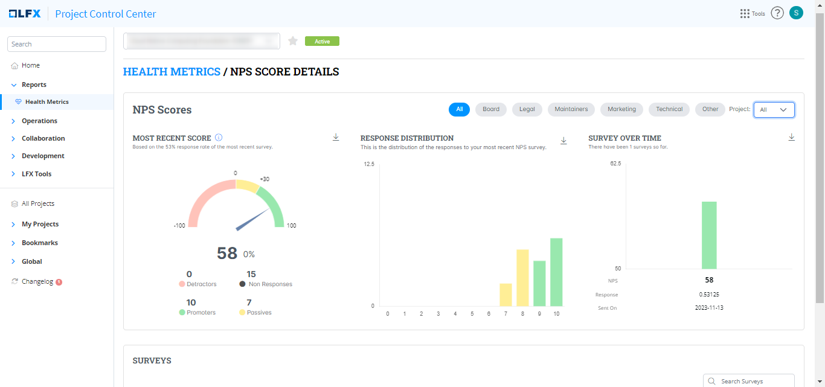The image size is (825, 387).
Task: Open Health Metrics in sidebar
Action: [47, 102]
